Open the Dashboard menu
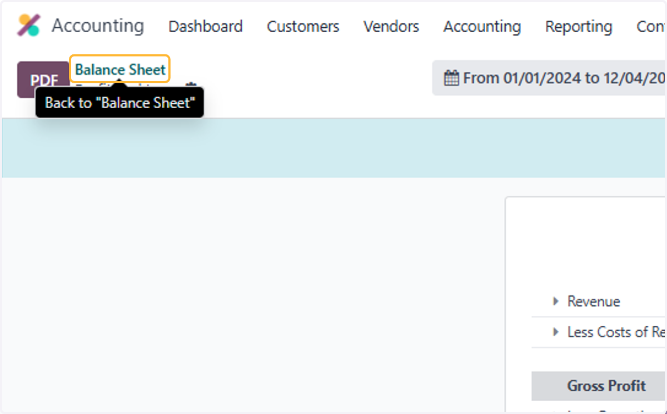Screen dimensions: 667x414 (x=206, y=27)
